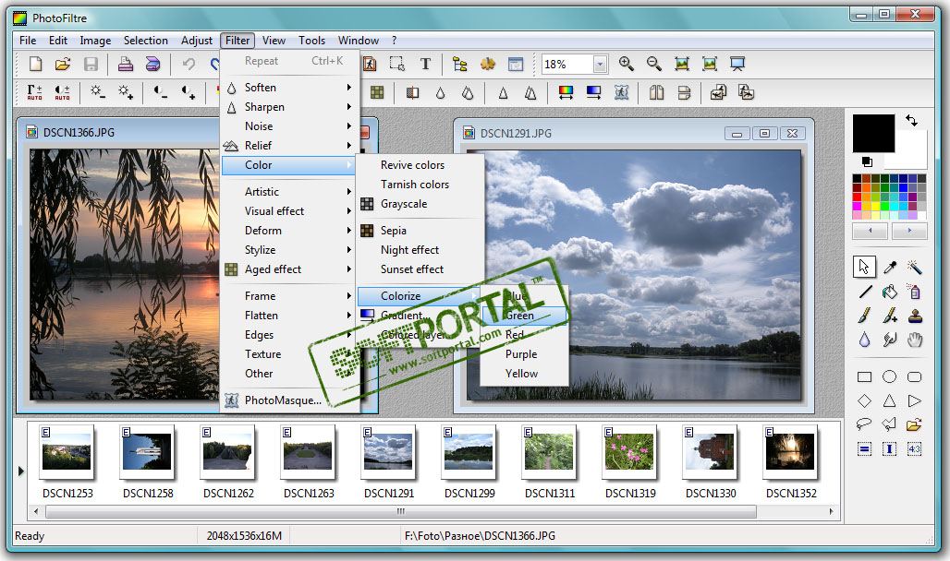Click the image explorer collapse arrow
The width and height of the screenshot is (950, 561).
click(x=20, y=471)
